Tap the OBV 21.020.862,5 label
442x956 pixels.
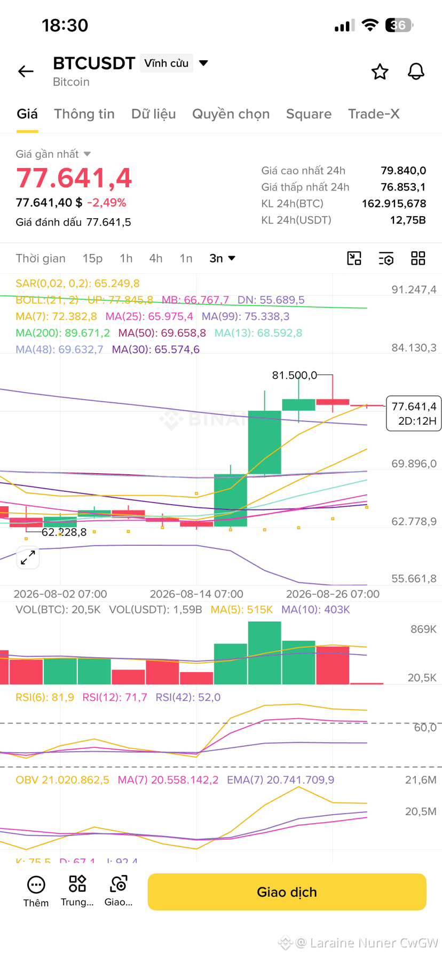pyautogui.click(x=62, y=780)
